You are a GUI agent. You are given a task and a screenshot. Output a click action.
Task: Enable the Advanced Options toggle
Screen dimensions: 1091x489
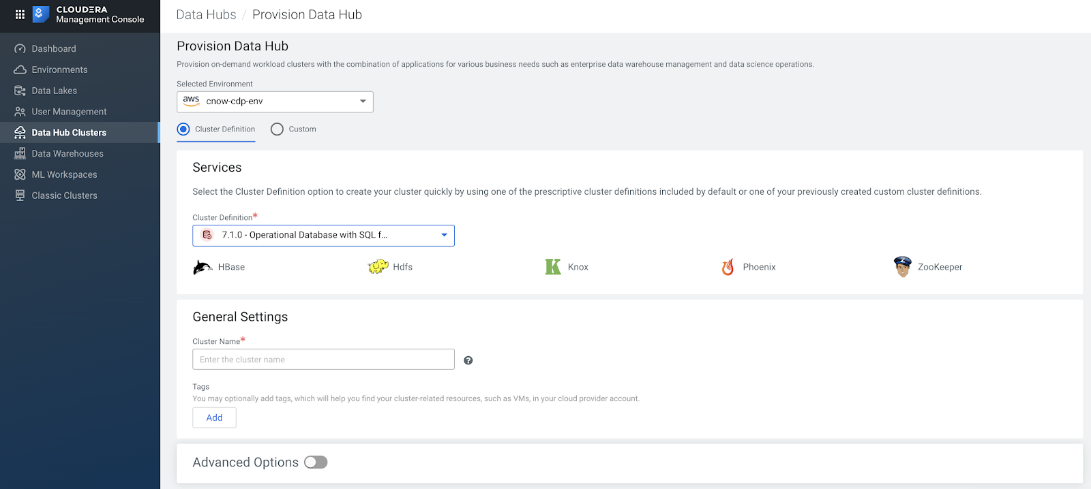pos(316,462)
